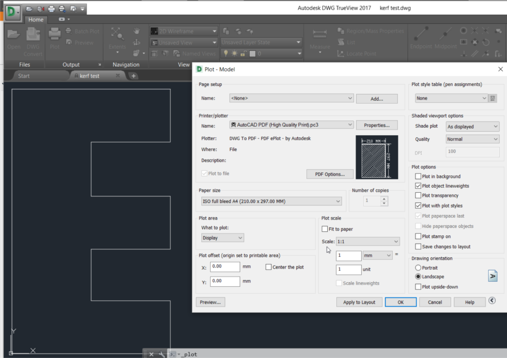Enable Save changes to layout checkbox
Screen dimensions: 507x358
(x=418, y=247)
